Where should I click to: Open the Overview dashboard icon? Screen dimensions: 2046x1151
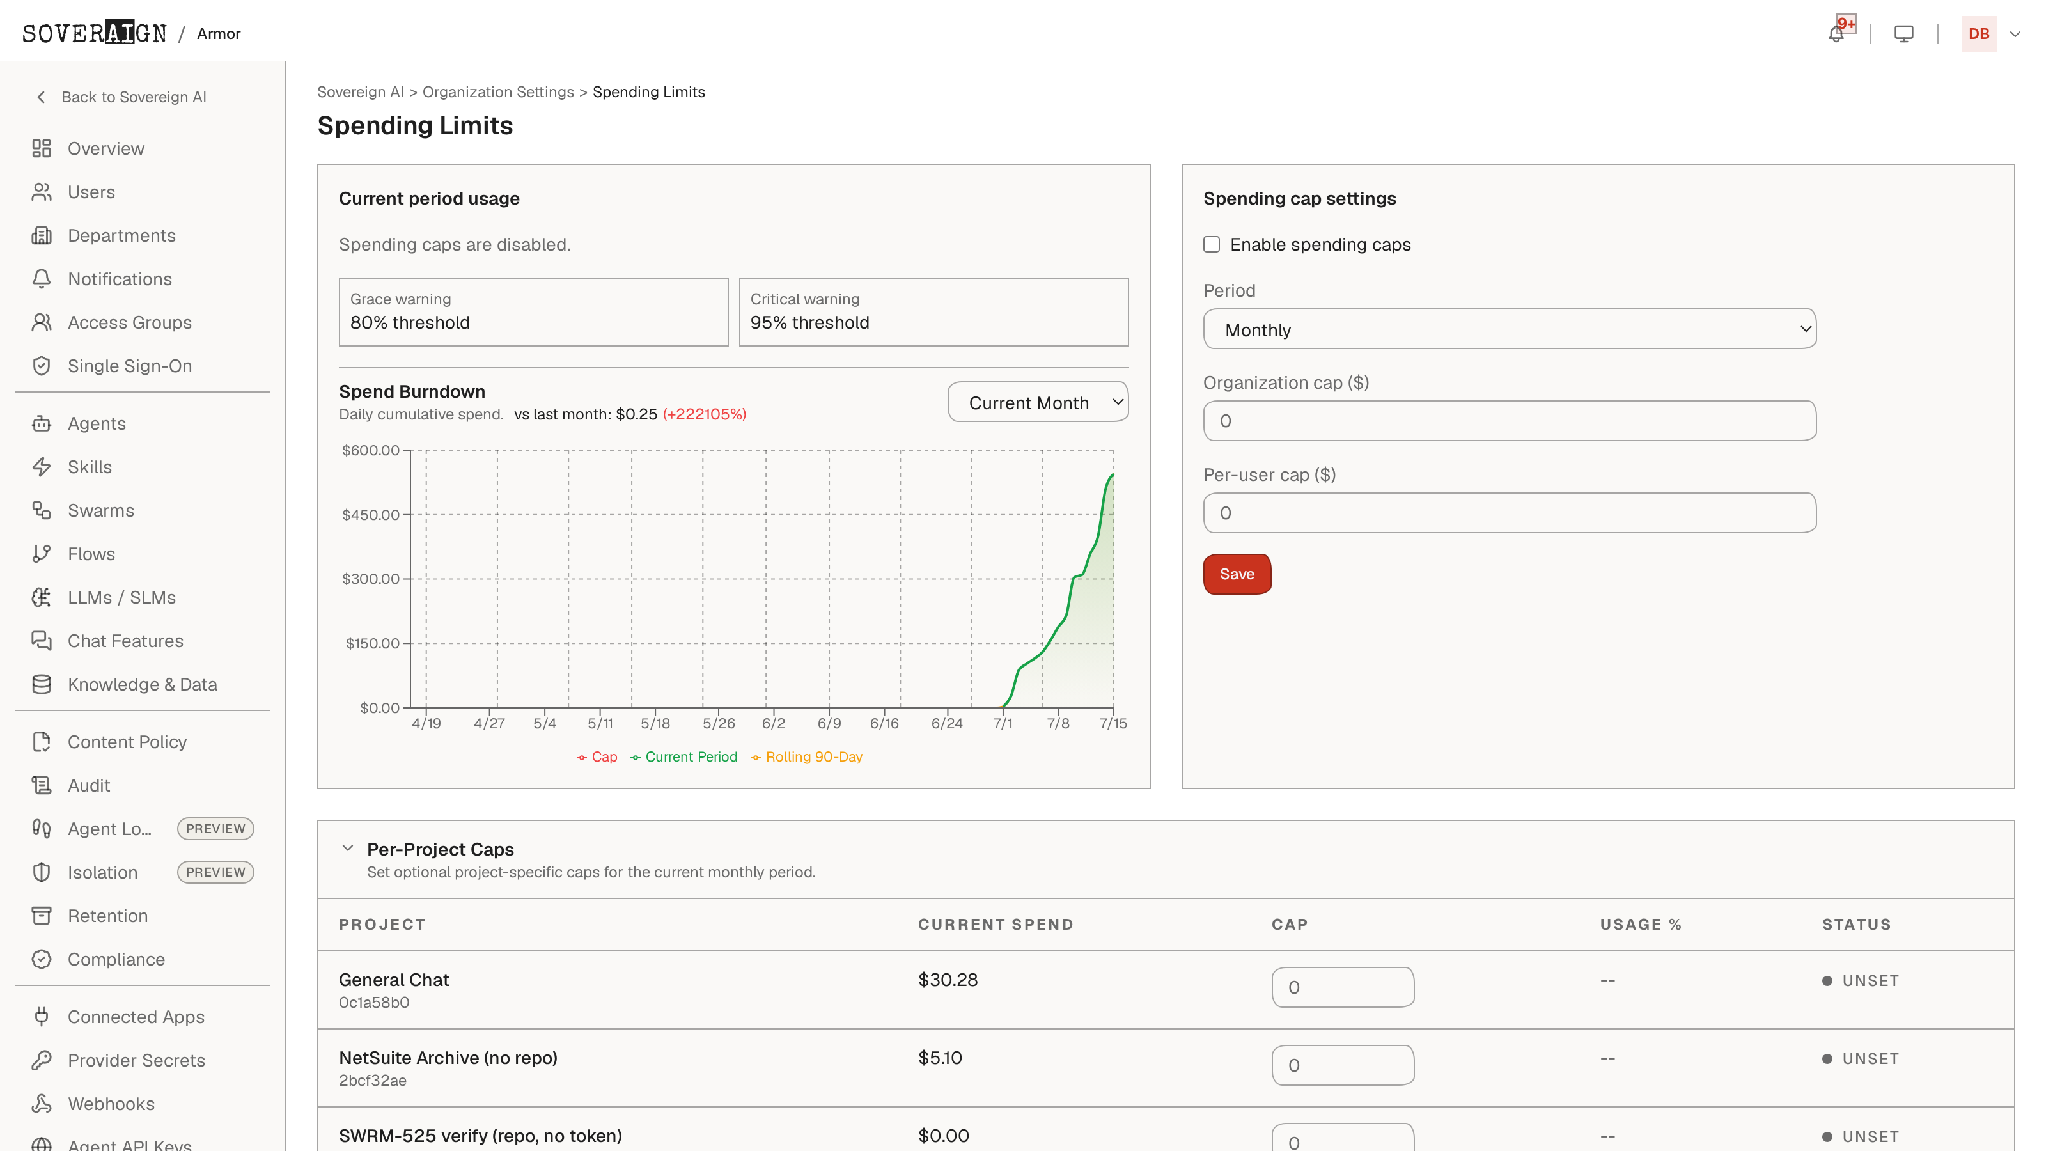coord(42,148)
